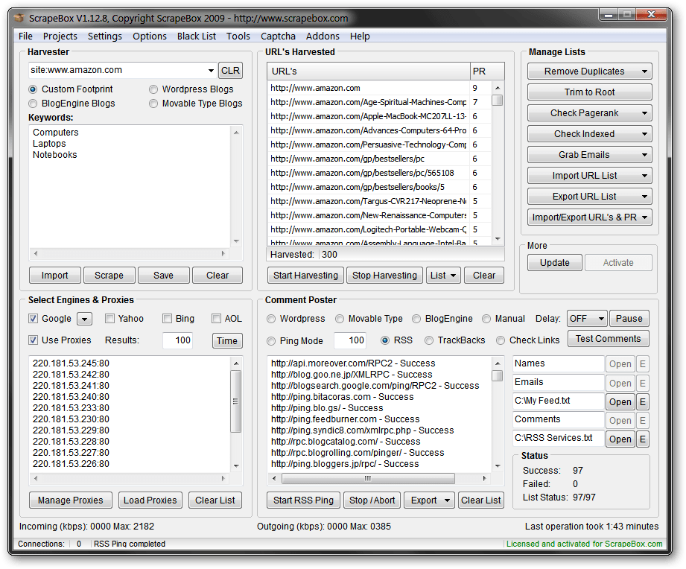Image resolution: width=686 pixels, height=569 pixels.
Task: Click the CLR button
Action: pos(230,71)
